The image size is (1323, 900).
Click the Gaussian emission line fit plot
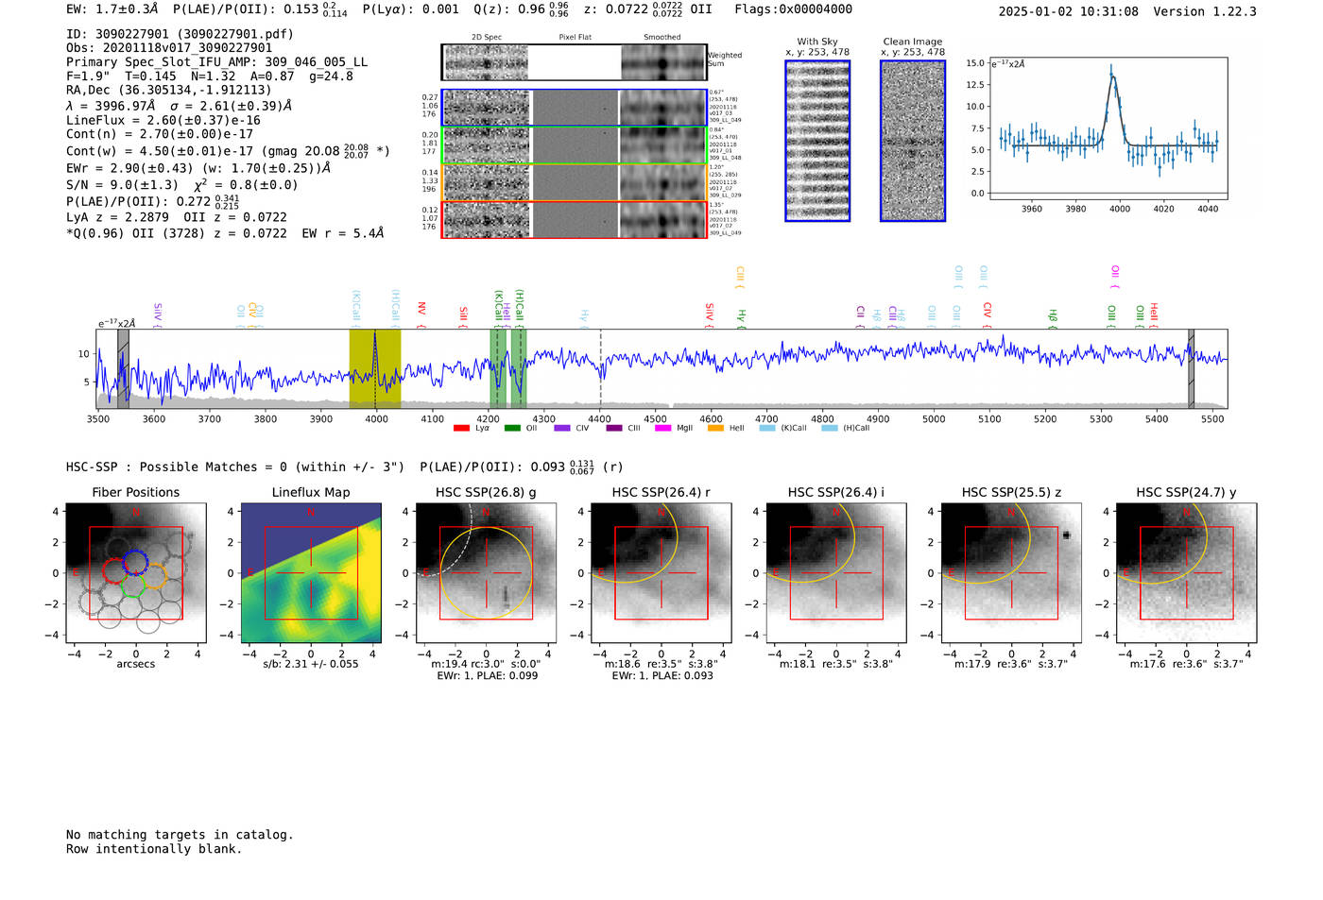click(1108, 127)
